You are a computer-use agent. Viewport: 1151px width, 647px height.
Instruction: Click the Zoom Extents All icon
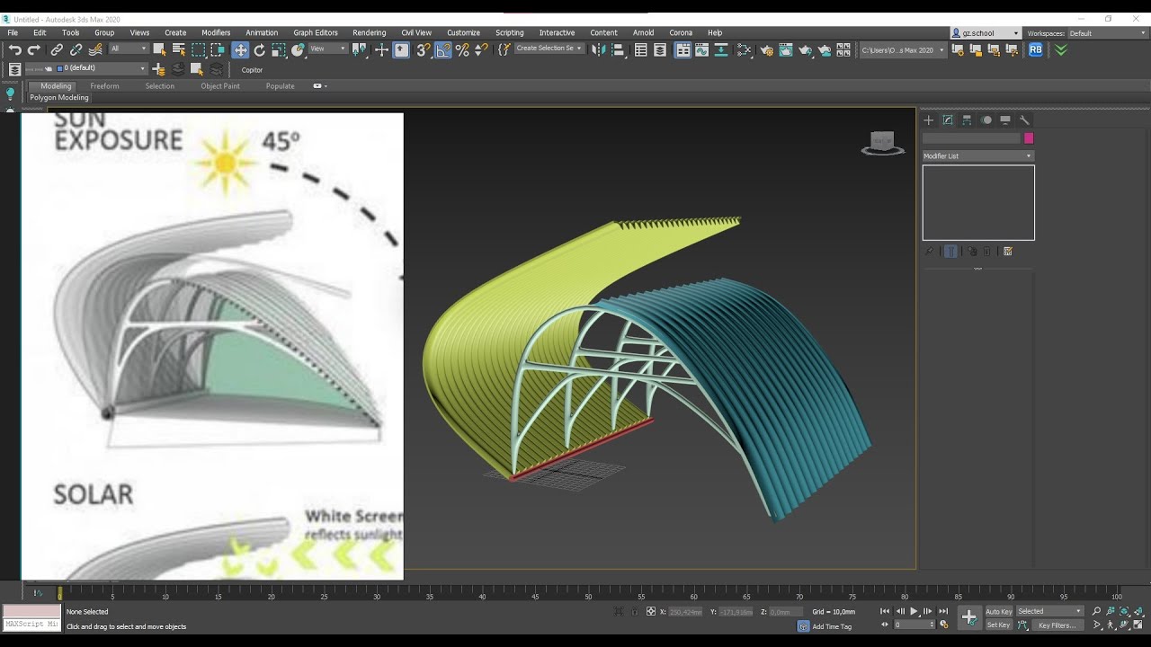1139,611
